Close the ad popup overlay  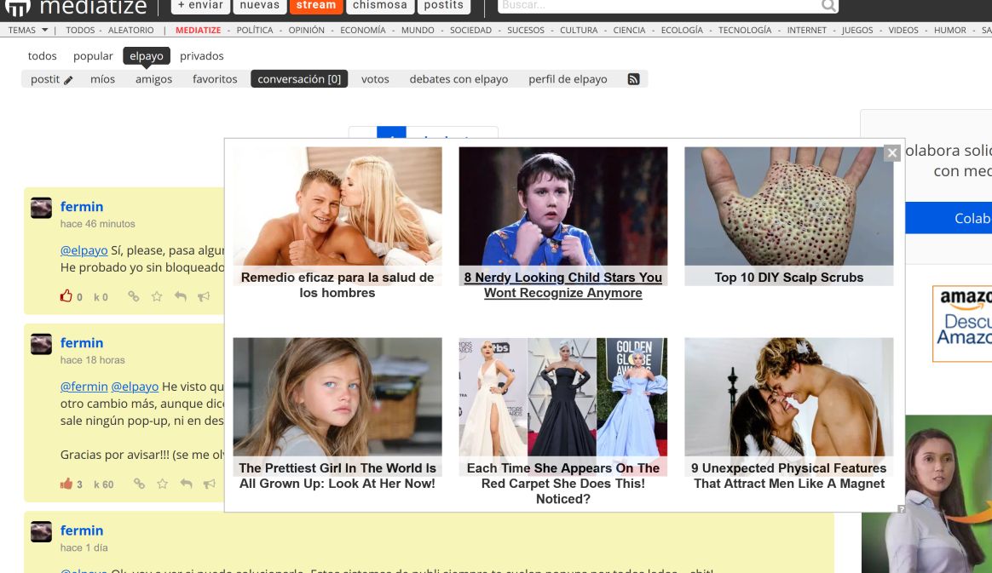[892, 153]
